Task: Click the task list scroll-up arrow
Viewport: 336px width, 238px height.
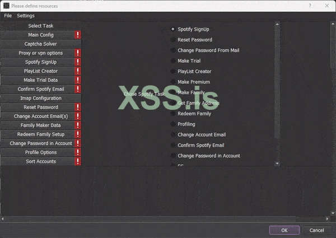Action: (x=277, y=24)
